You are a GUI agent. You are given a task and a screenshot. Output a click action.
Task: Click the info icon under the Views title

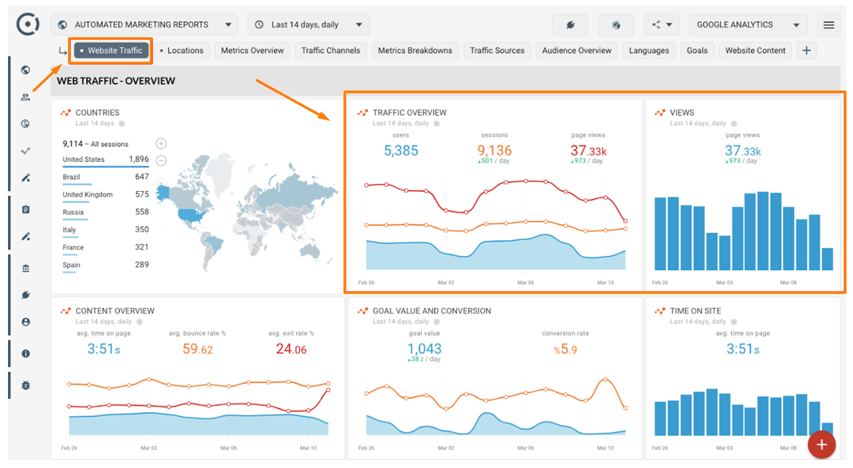[x=734, y=123]
